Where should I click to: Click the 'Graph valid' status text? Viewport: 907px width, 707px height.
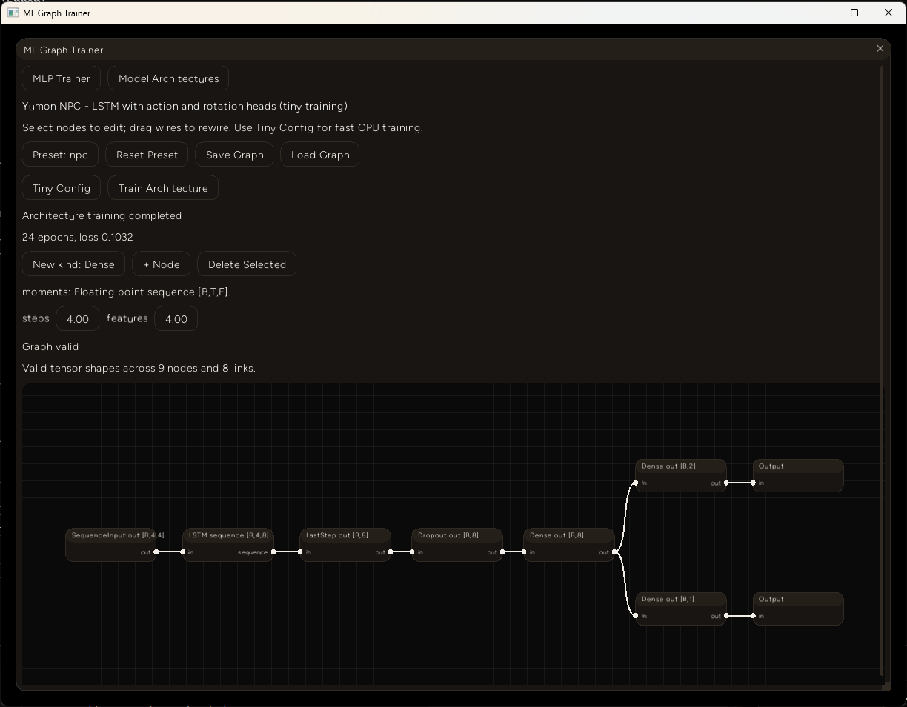tap(50, 346)
